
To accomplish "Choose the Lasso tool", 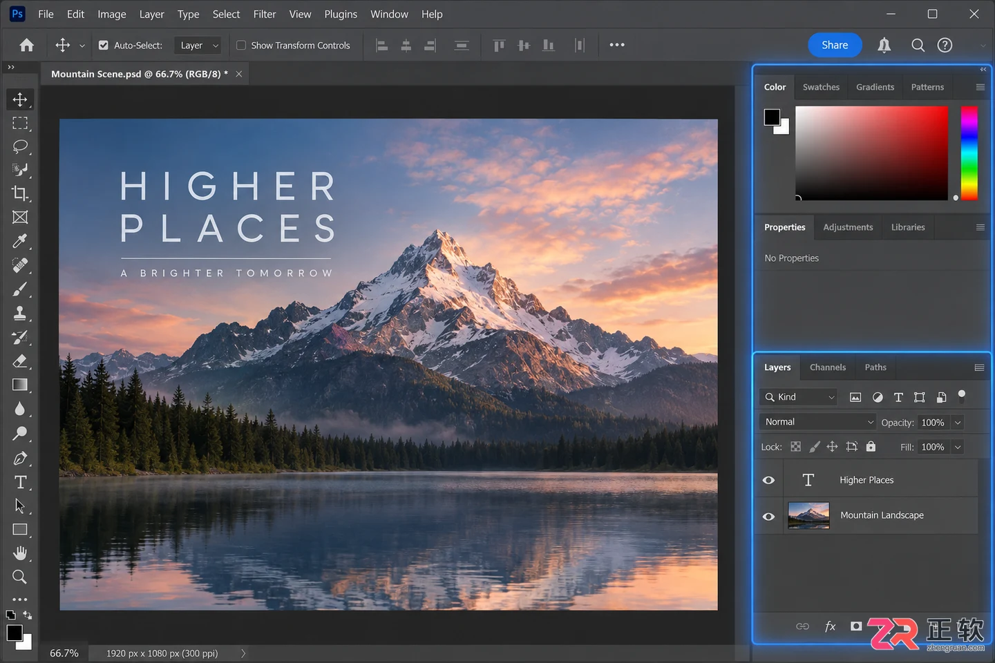I will coord(20,146).
